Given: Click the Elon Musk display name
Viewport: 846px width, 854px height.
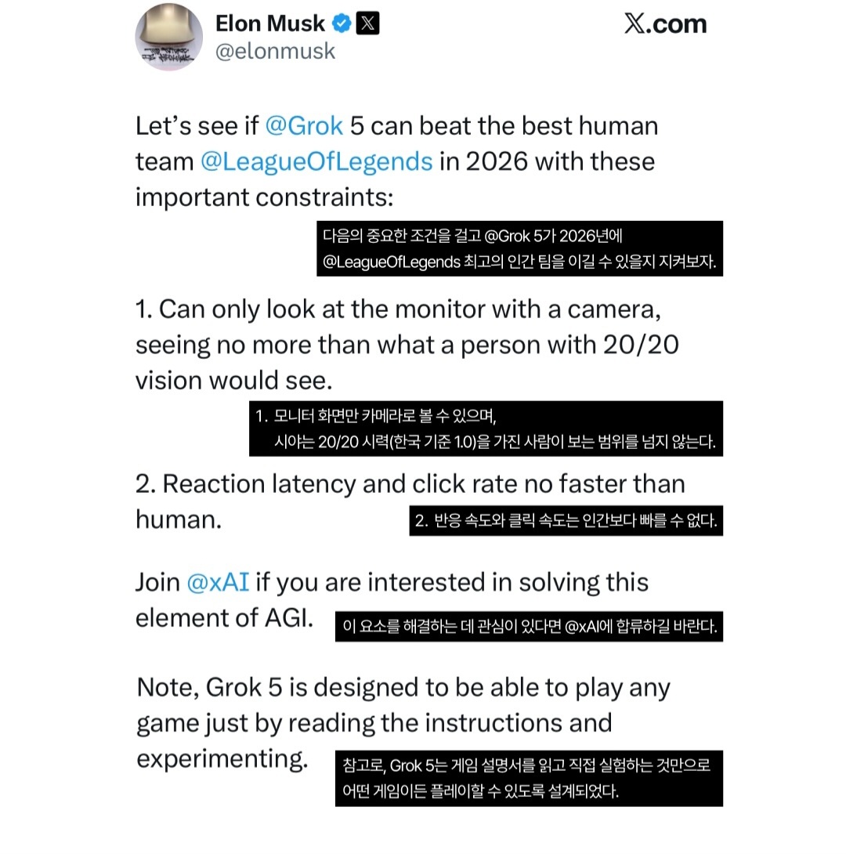Looking at the screenshot, I should pyautogui.click(x=269, y=24).
